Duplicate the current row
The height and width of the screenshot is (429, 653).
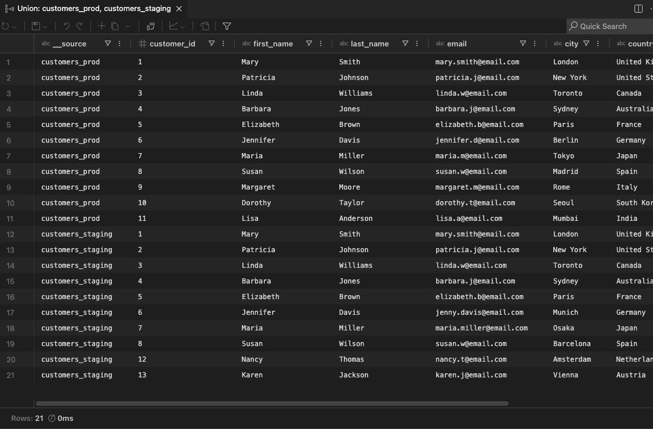116,26
